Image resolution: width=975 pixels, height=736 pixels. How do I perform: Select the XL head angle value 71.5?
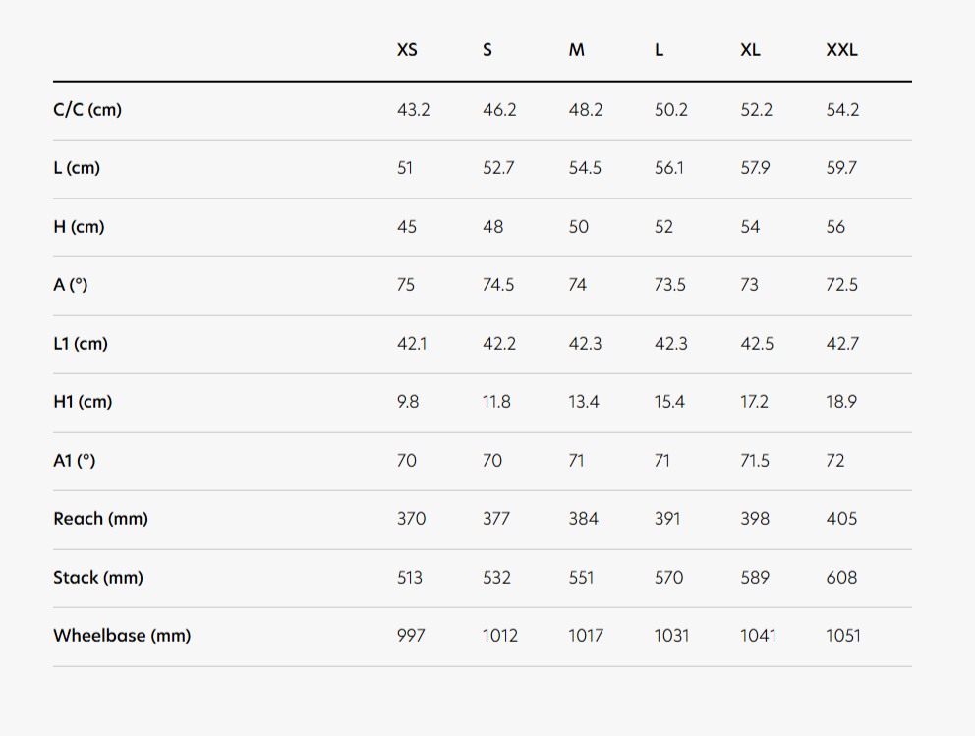pyautogui.click(x=755, y=461)
